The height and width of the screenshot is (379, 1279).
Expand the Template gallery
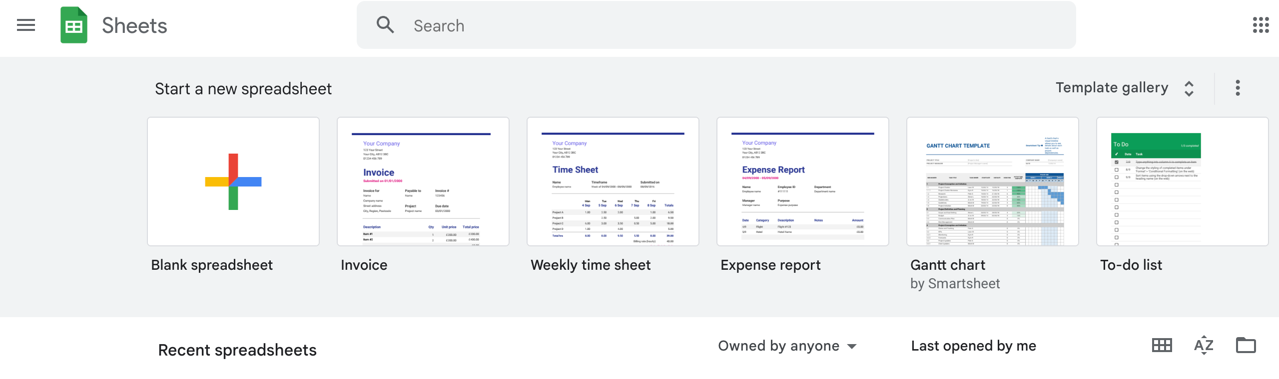tap(1125, 88)
